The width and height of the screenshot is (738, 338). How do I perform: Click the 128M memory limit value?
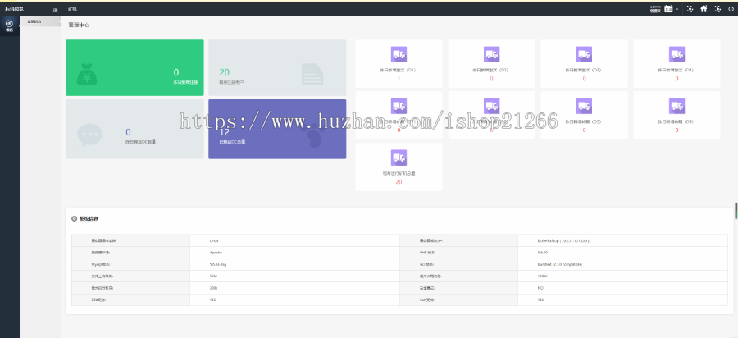tap(542, 276)
